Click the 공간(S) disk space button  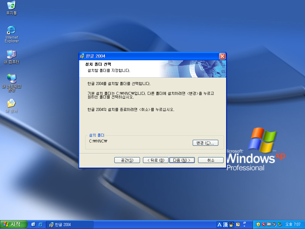[127, 160]
